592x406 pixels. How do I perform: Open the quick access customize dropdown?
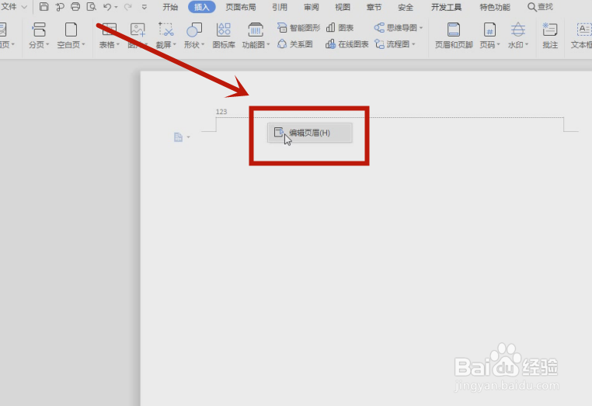click(145, 7)
